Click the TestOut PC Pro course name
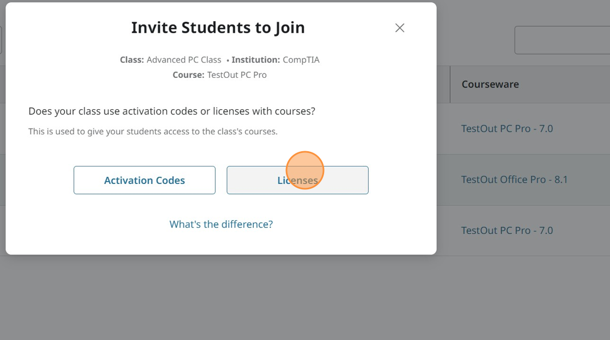Image resolution: width=610 pixels, height=340 pixels. 237,75
